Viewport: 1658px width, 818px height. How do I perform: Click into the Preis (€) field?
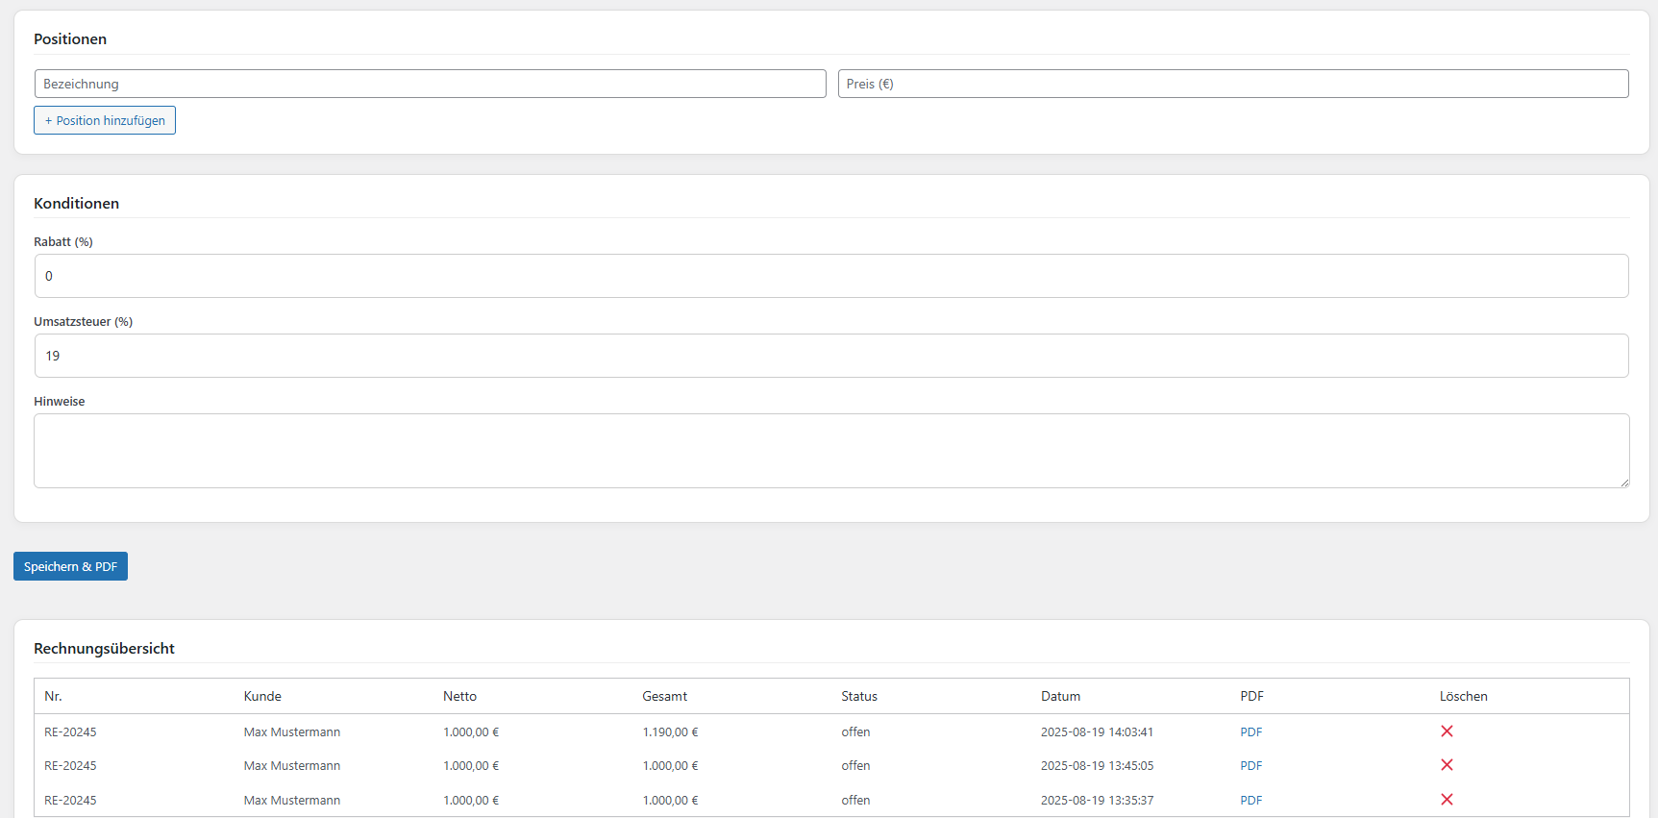tap(1232, 84)
